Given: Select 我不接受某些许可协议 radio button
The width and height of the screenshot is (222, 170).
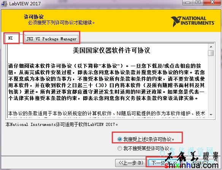Looking at the screenshot, I should coord(120,148).
